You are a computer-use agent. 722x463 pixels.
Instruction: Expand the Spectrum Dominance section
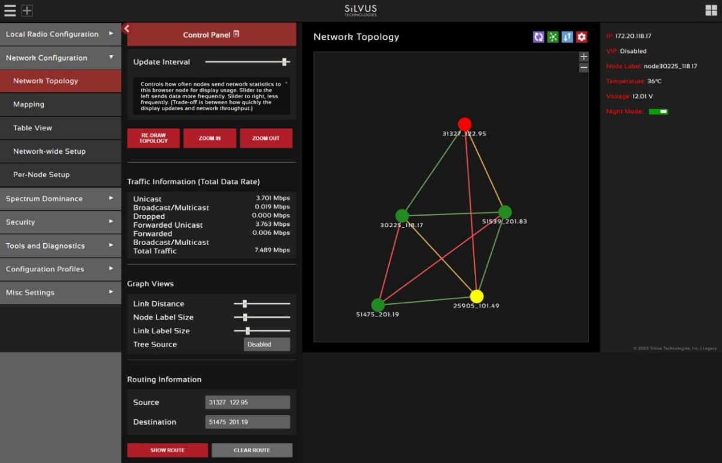[x=60, y=198]
